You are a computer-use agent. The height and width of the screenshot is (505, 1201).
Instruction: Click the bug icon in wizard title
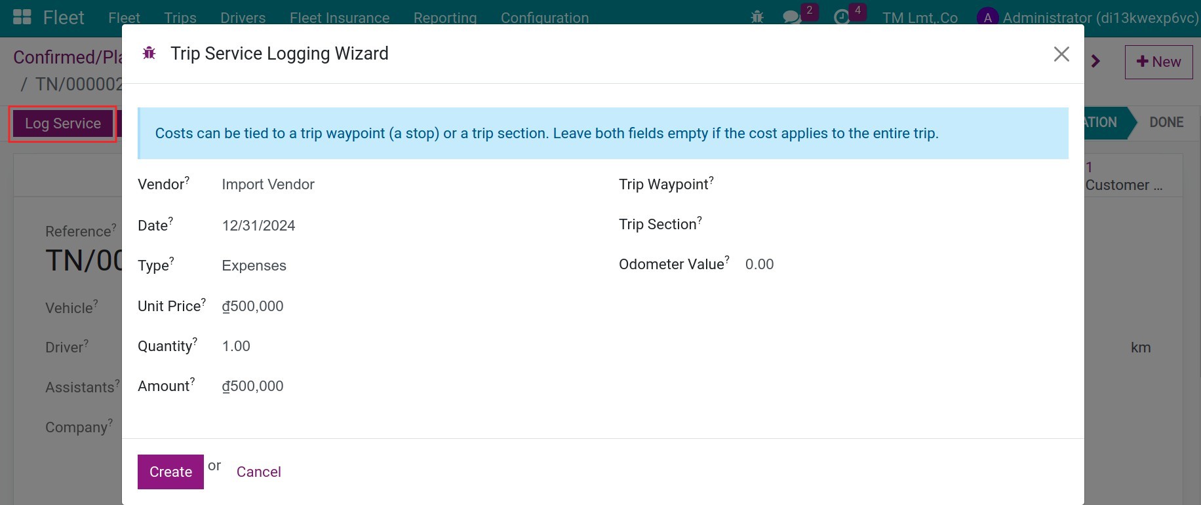(x=149, y=53)
